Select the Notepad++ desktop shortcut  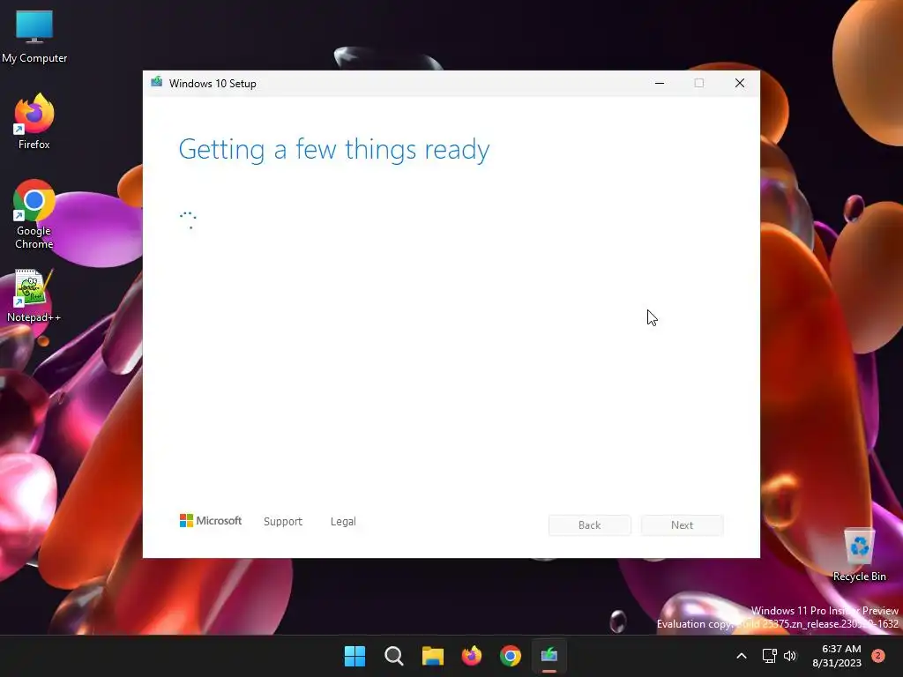tap(34, 296)
